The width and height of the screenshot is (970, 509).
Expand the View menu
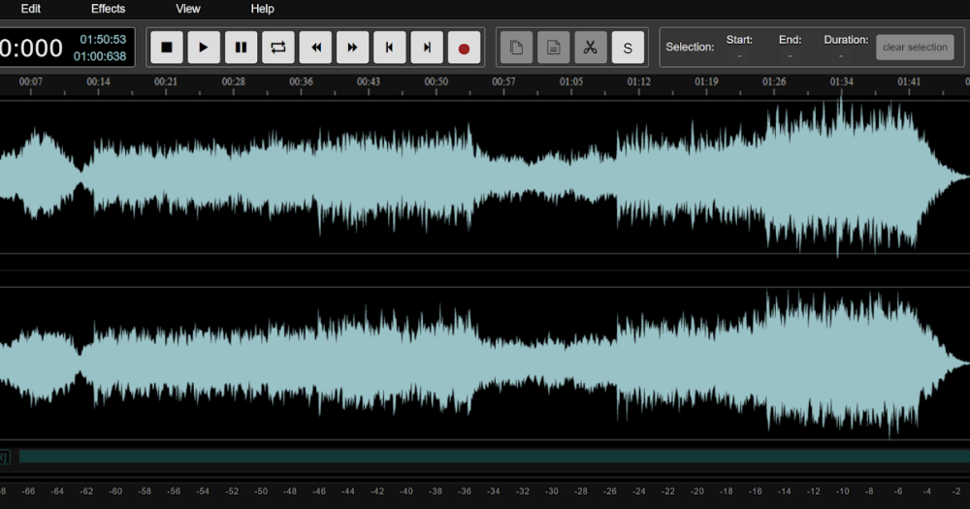tap(188, 9)
